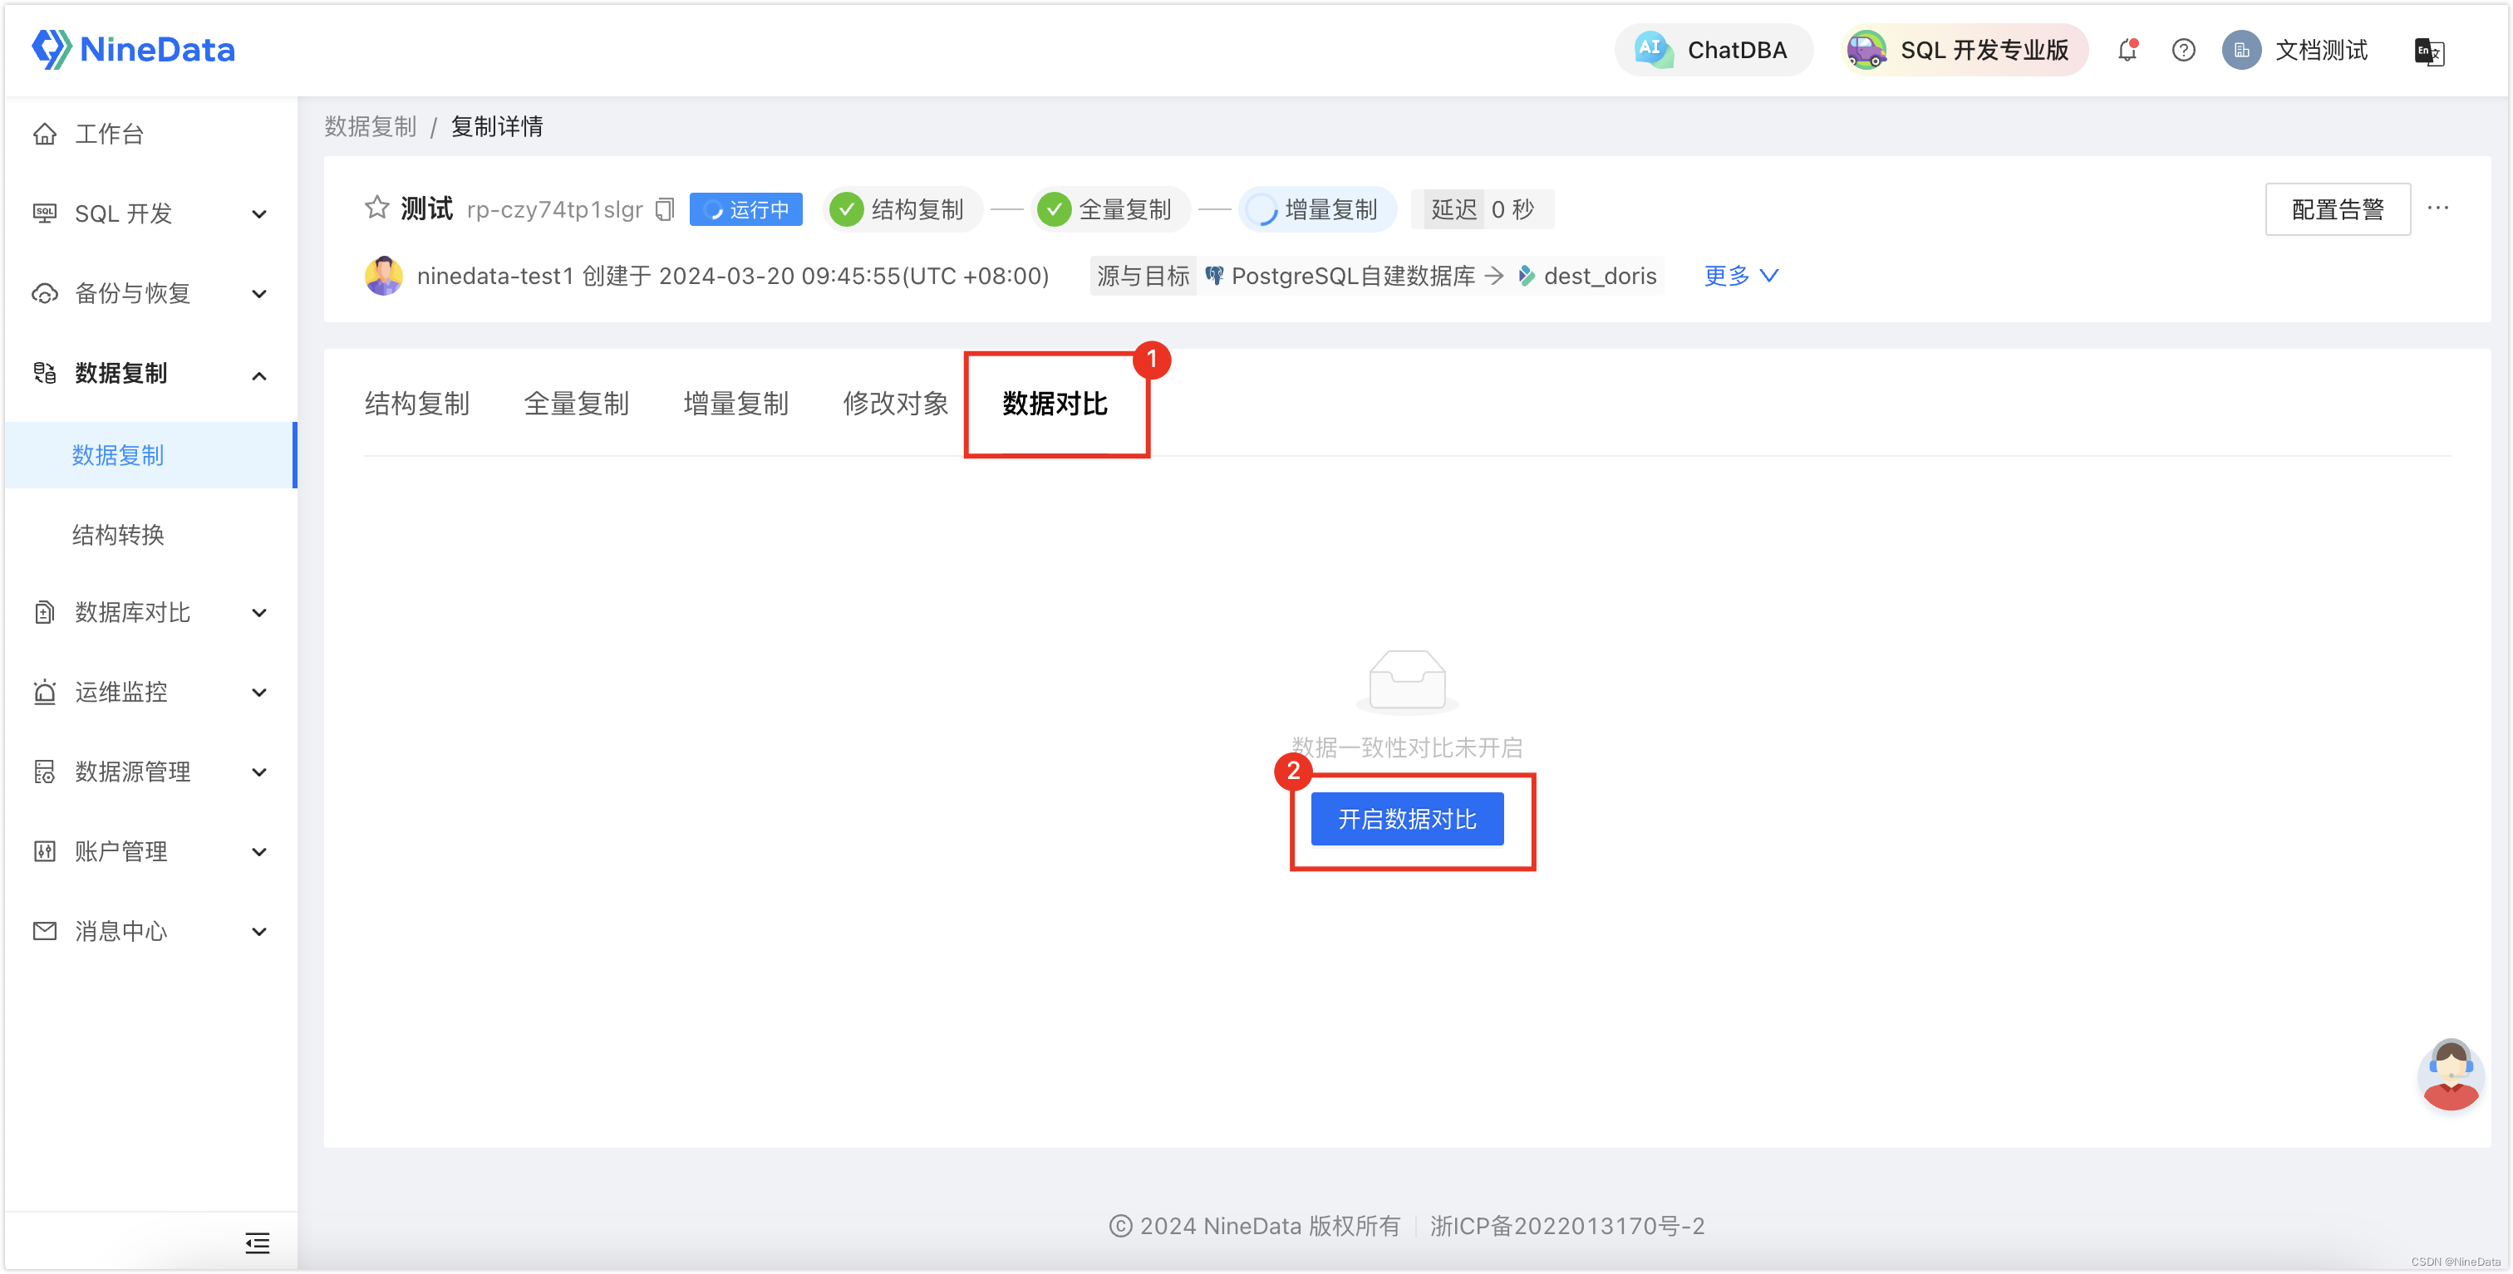
Task: Open 数据复制 breadcrumb link
Action: (x=370, y=125)
